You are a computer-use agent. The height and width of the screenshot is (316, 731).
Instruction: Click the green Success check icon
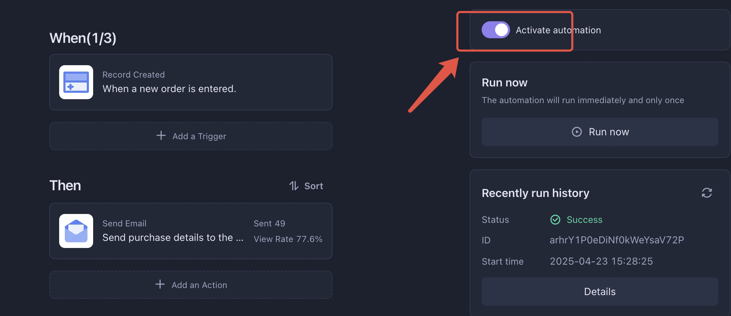click(555, 220)
